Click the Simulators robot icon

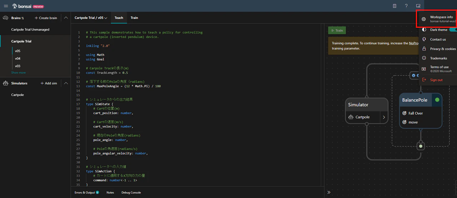6,83
